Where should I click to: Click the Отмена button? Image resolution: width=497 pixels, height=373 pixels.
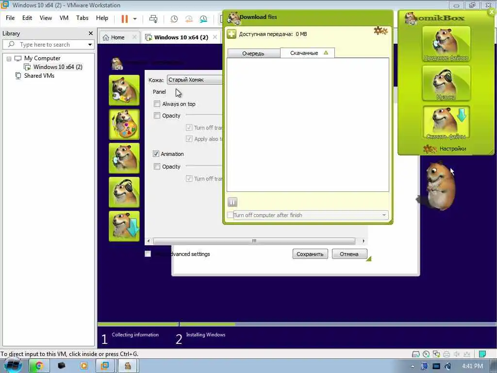point(349,254)
